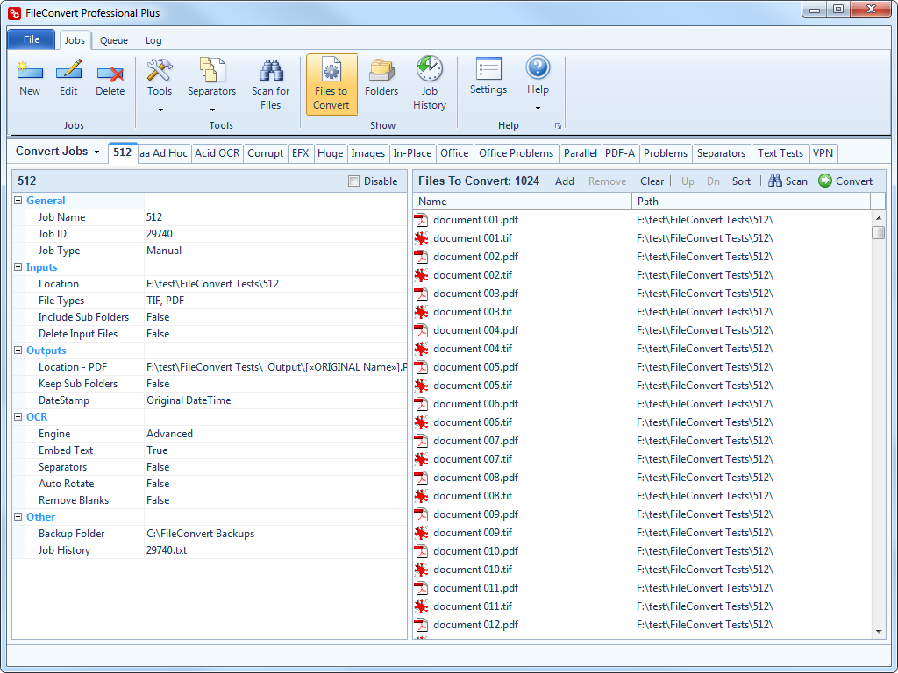
Task: Open the Separators dropdown in ribbon
Action: tap(211, 110)
